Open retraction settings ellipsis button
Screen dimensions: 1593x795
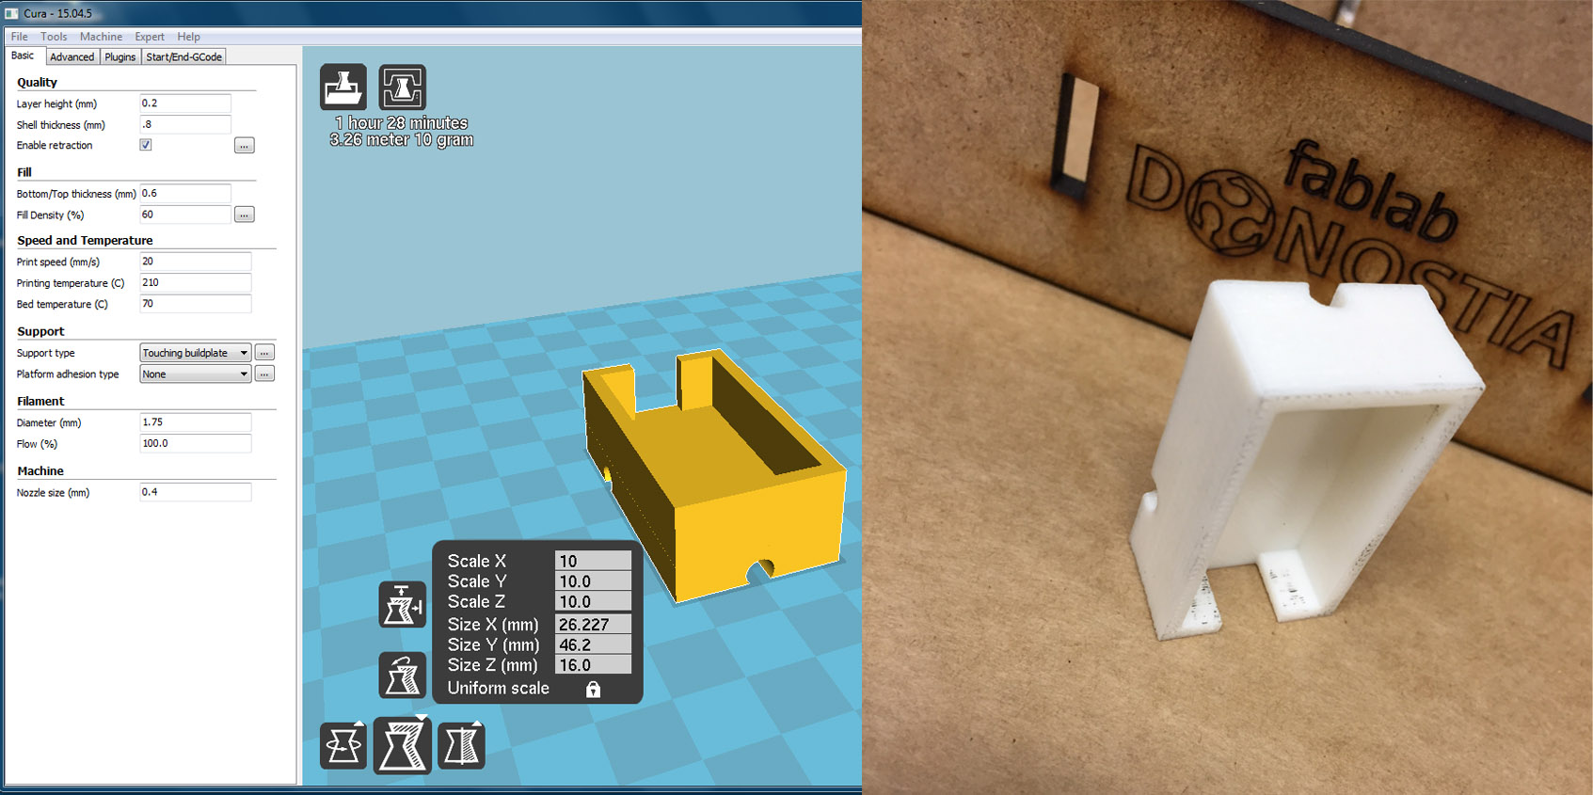(245, 146)
